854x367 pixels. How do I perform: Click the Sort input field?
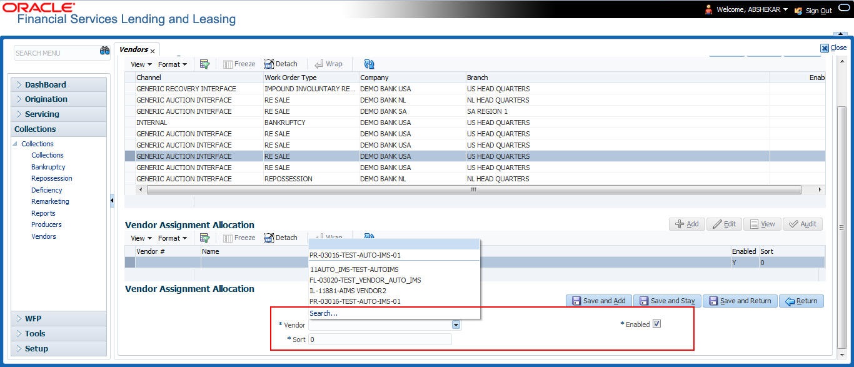tap(380, 339)
